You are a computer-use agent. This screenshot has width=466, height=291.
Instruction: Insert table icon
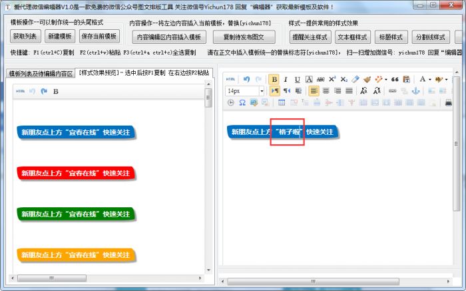pyautogui.click(x=282, y=102)
